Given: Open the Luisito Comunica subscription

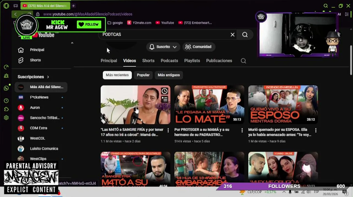Looking at the screenshot, I should pyautogui.click(x=41, y=149).
